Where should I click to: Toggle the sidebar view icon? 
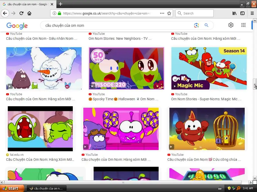(x=242, y=13)
